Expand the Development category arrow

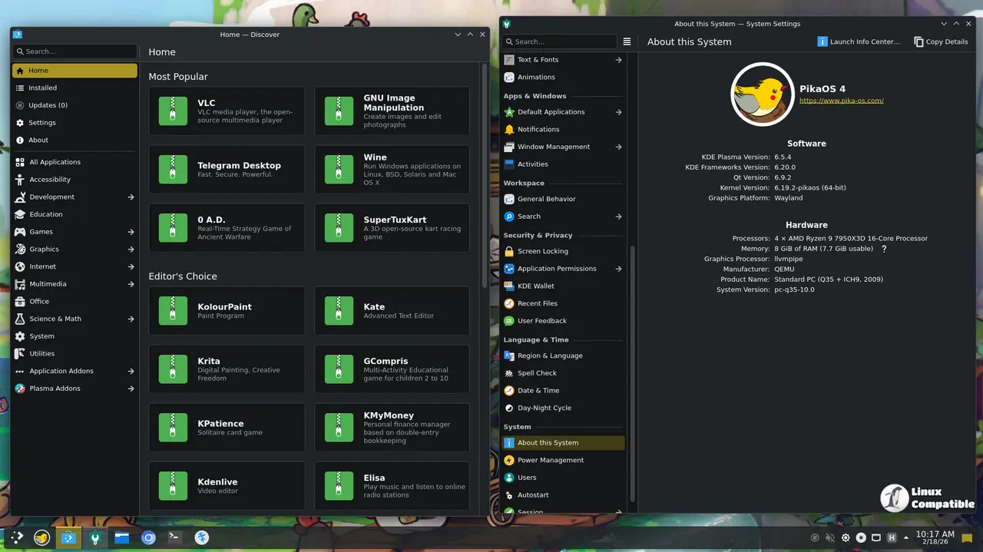coord(131,197)
